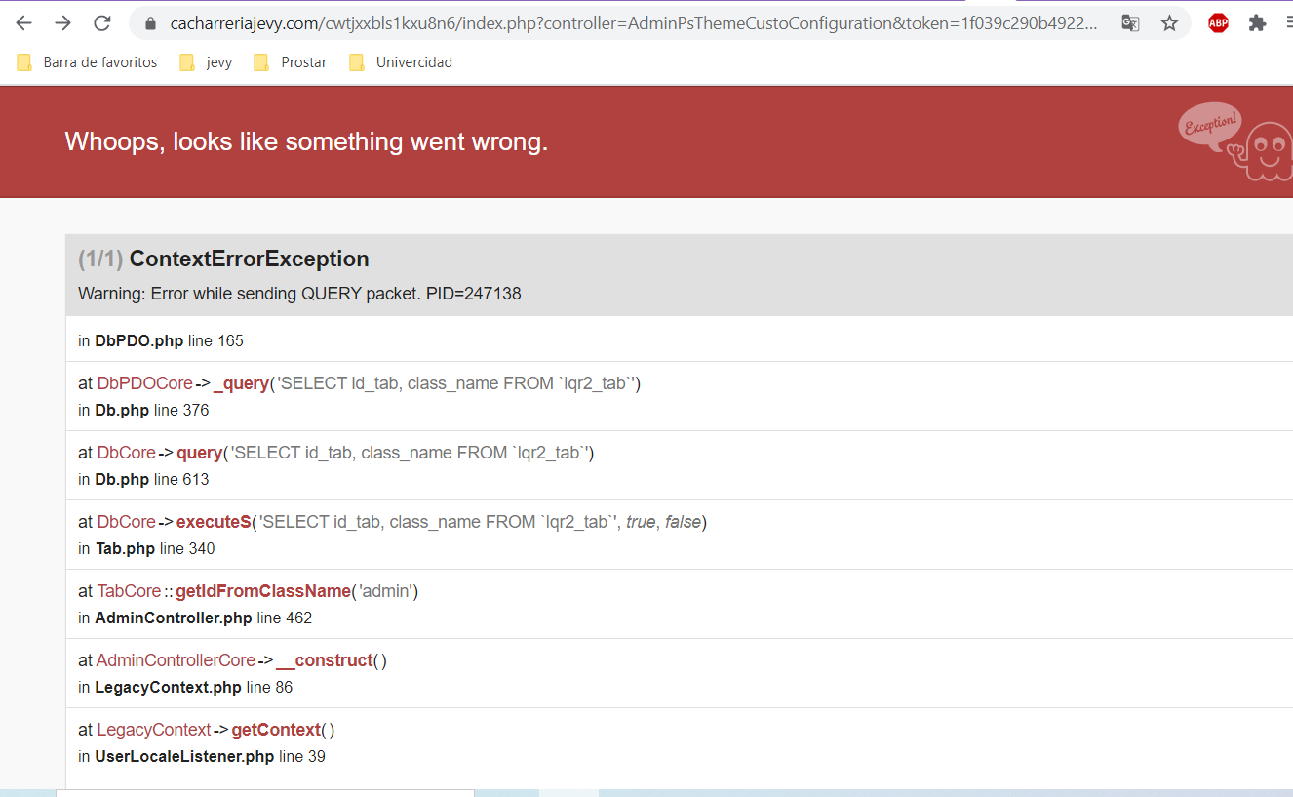Click the DbPDO.php line 165 entry

click(161, 340)
